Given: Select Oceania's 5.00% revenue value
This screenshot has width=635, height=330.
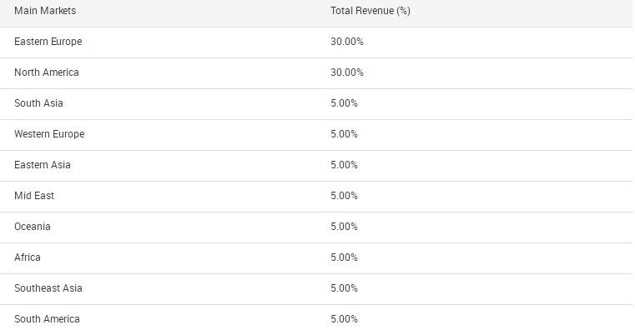Looking at the screenshot, I should [345, 227].
